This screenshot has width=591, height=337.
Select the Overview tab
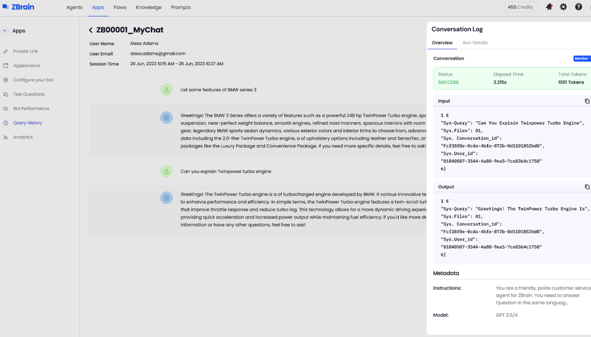[x=442, y=43]
